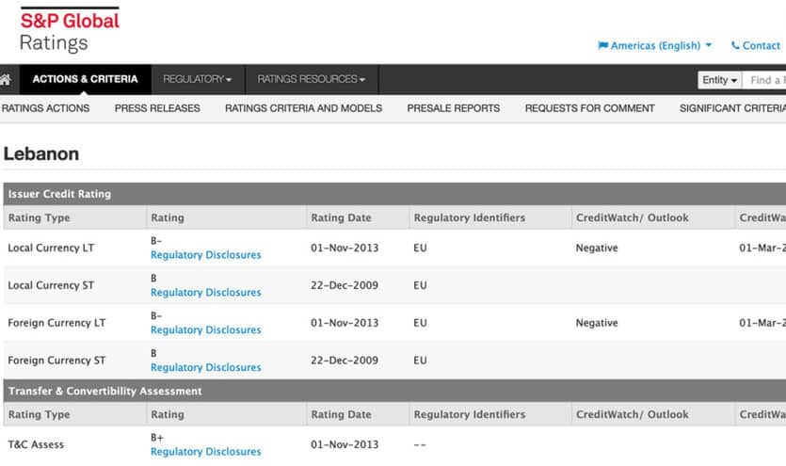Open Regulatory Disclosures for Local Currency ST
The height and width of the screenshot is (466, 786).
[205, 293]
